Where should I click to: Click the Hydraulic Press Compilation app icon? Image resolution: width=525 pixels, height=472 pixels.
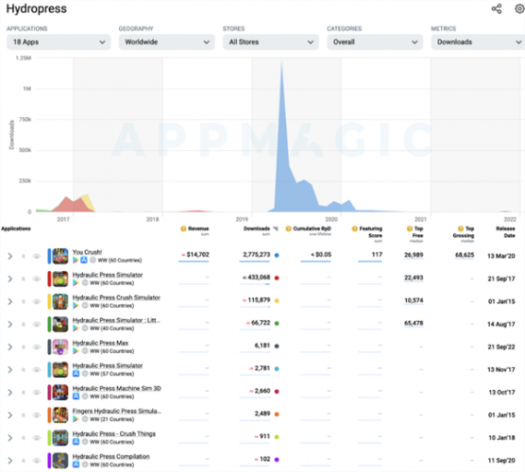(60, 461)
